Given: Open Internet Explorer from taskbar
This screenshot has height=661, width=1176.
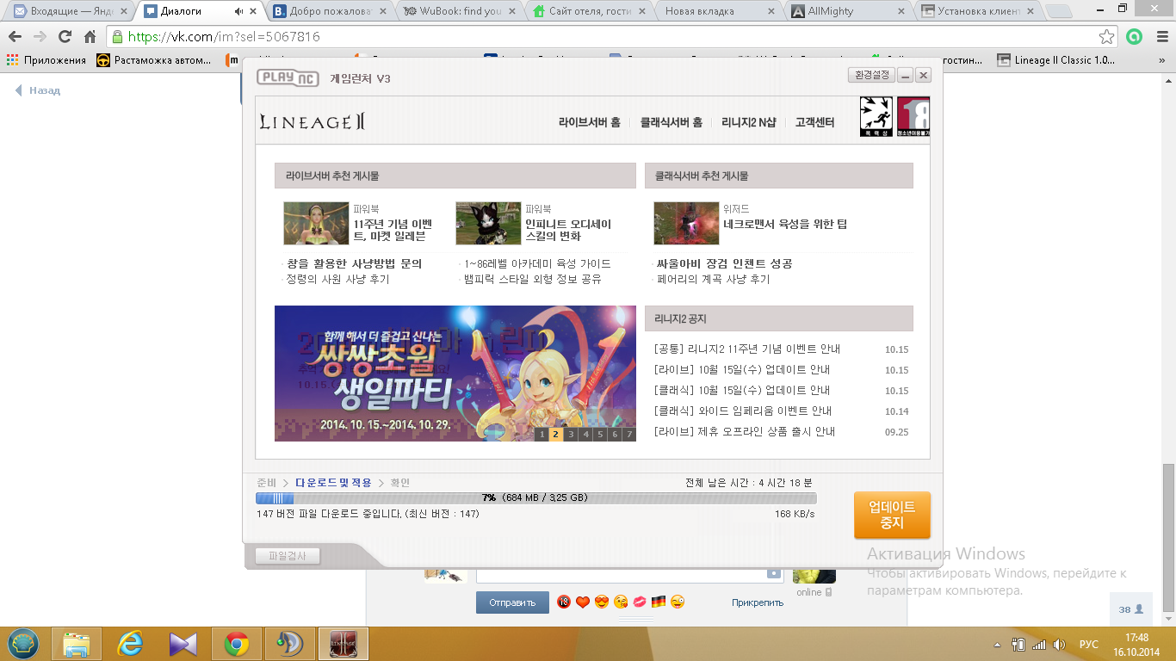Looking at the screenshot, I should (130, 644).
